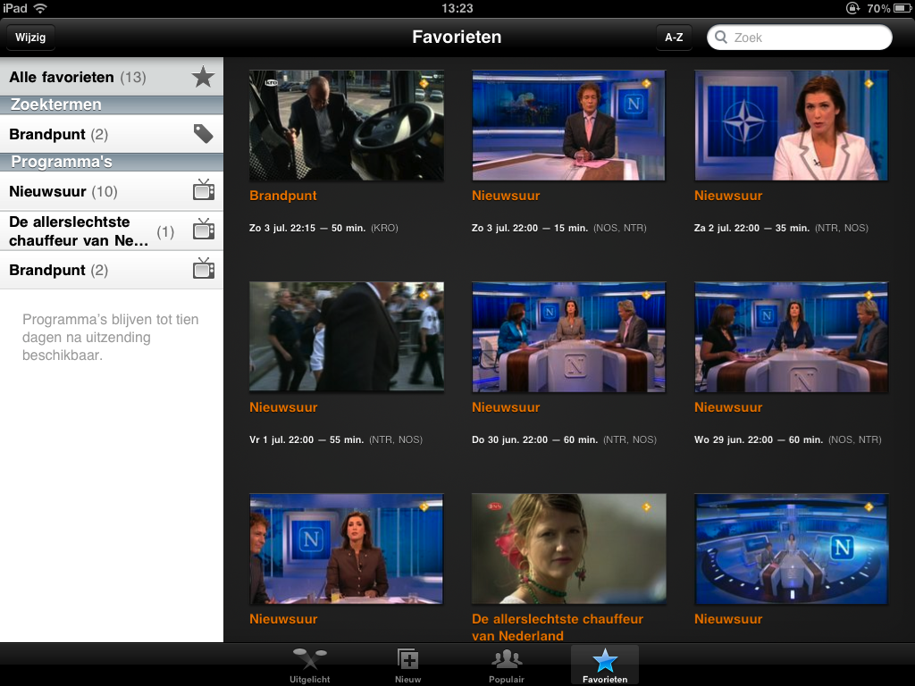915x686 pixels.
Task: Click the text "Wo 29 jun. 22:00 — 60 min."
Action: coord(759,439)
